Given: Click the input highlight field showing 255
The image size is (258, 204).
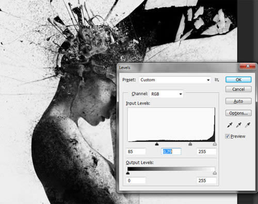Looking at the screenshot, I should click(x=206, y=151).
